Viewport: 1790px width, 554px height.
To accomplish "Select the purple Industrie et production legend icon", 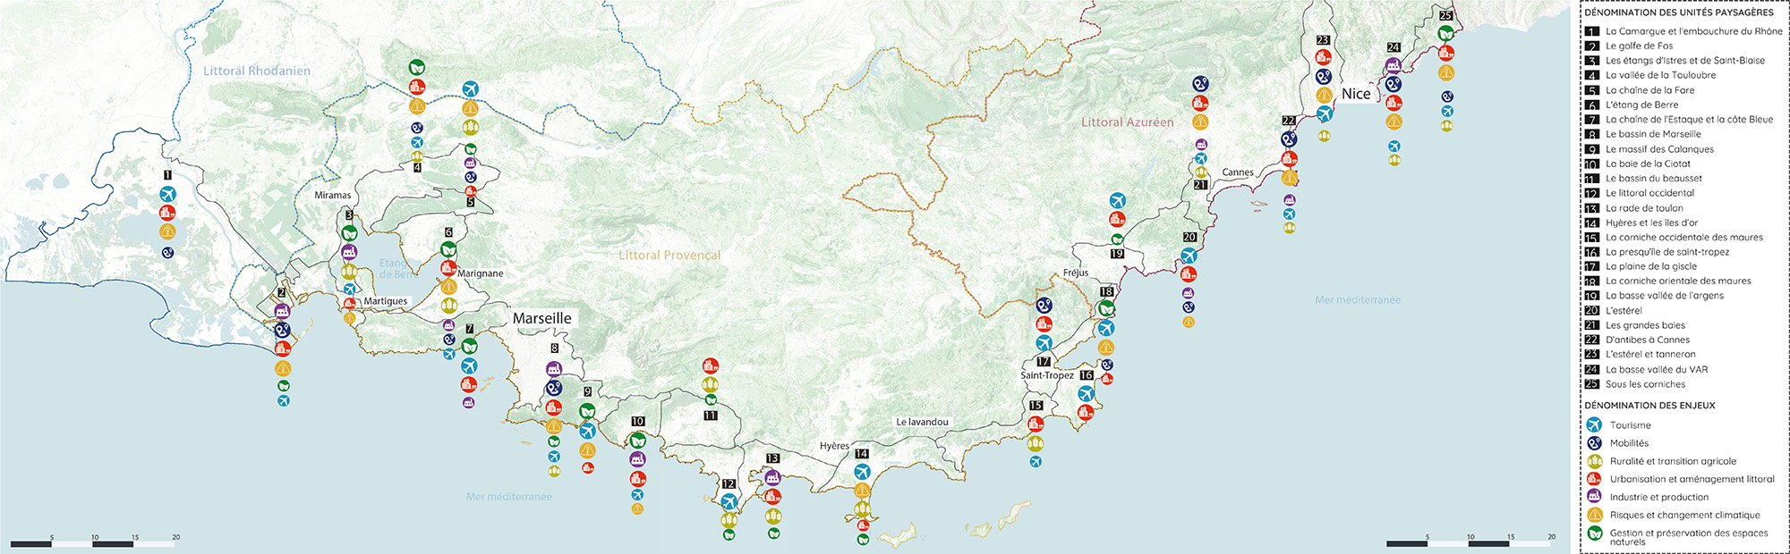I will [1593, 497].
